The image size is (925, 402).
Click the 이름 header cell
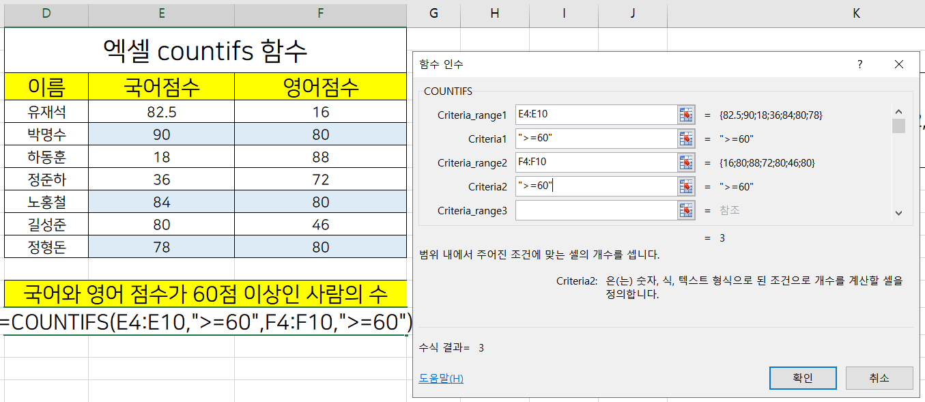(x=46, y=87)
